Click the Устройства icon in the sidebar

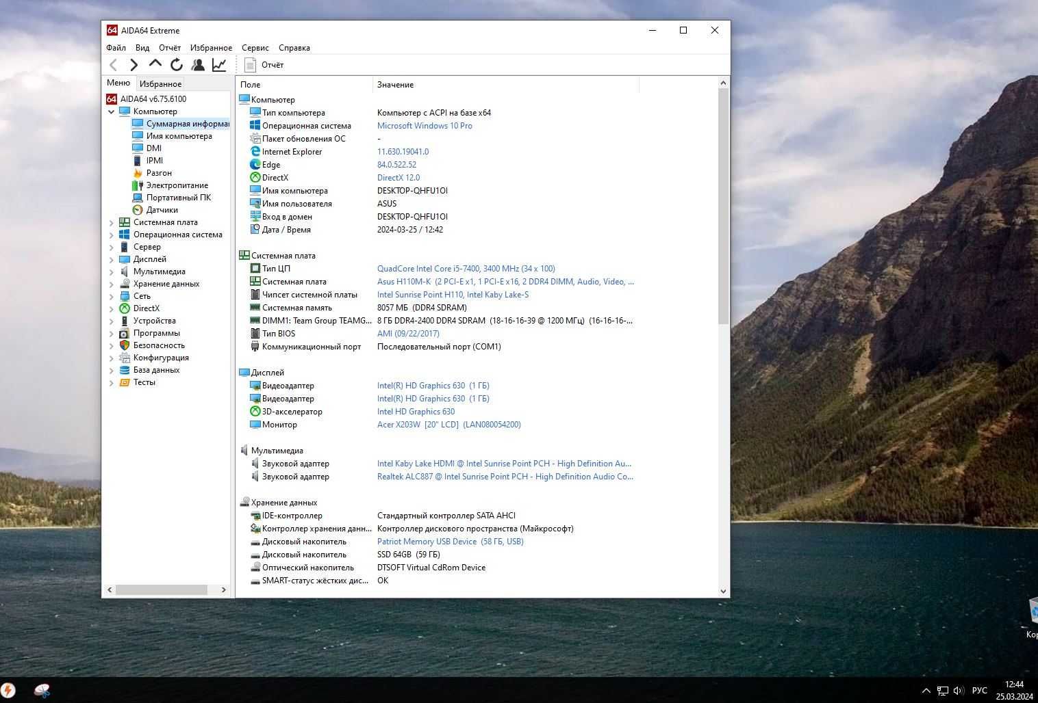point(125,321)
